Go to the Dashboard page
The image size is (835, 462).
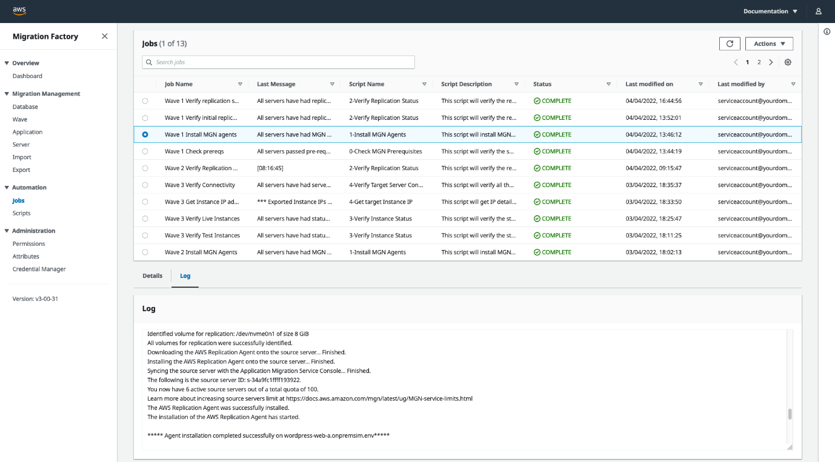click(27, 76)
